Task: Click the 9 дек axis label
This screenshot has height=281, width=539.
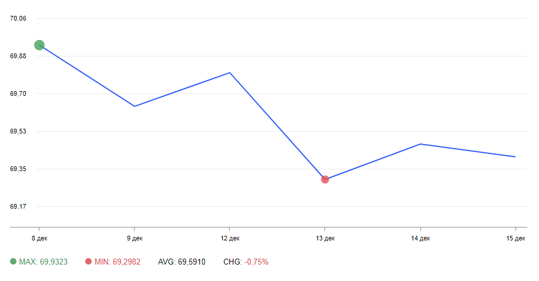Action: tap(135, 238)
